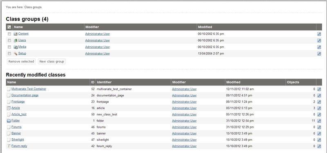This screenshot has width=327, height=153.
Task: Click the Folder class icon
Action: [9, 121]
